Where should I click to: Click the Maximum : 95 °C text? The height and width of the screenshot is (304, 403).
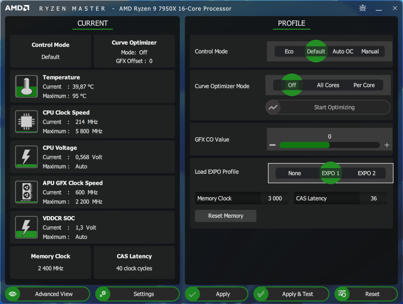64,96
